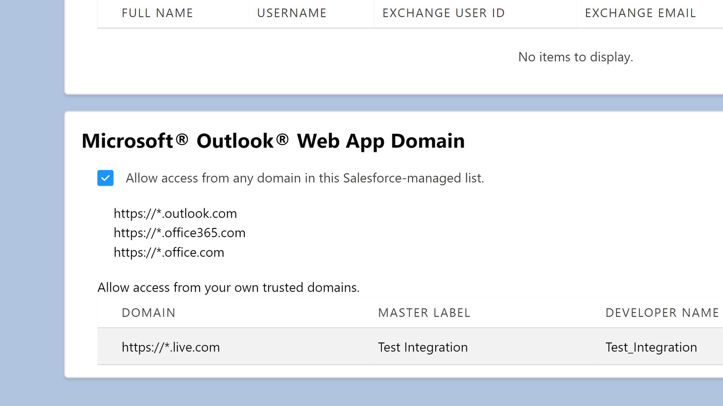Select the Test Integration master label cell
This screenshot has height=406, width=723.
[x=423, y=347]
